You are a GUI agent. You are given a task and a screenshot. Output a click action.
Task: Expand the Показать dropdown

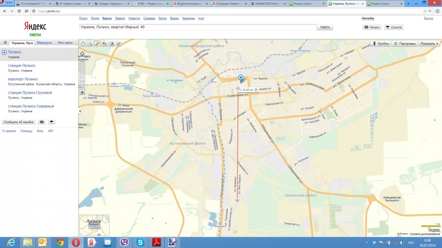pyautogui.click(x=429, y=44)
